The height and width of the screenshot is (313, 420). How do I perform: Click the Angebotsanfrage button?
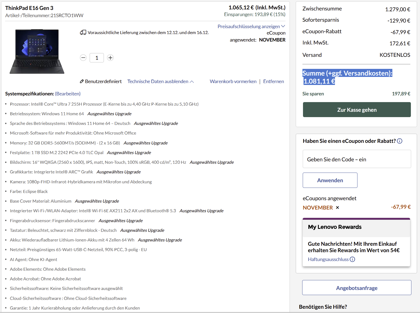357,288
